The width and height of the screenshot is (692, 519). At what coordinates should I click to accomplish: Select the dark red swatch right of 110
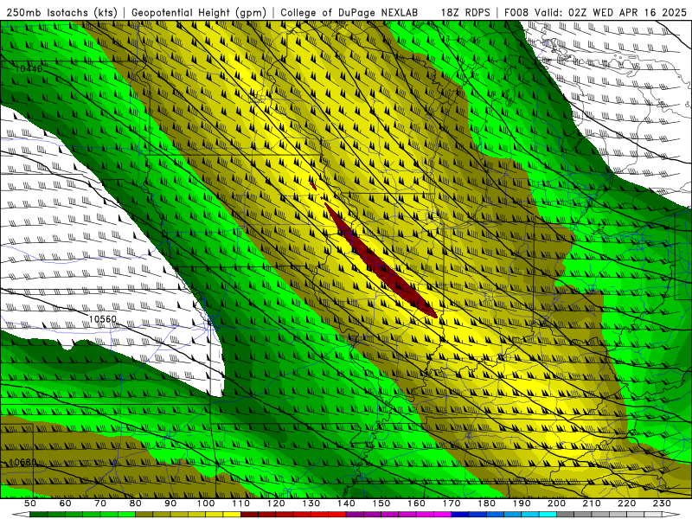[250, 515]
